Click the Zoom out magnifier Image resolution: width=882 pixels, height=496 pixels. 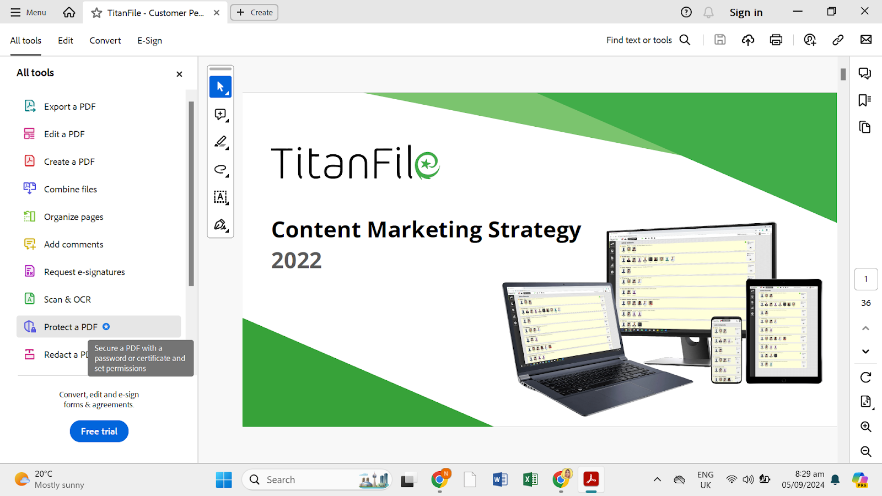pos(866,451)
